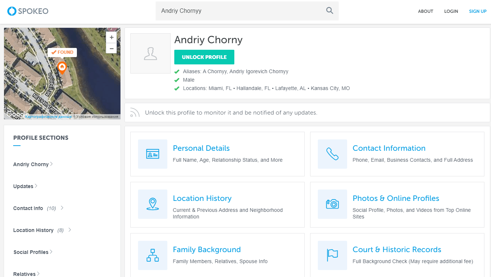Click the Spokeo logo icon
The height and width of the screenshot is (277, 491).
12,11
